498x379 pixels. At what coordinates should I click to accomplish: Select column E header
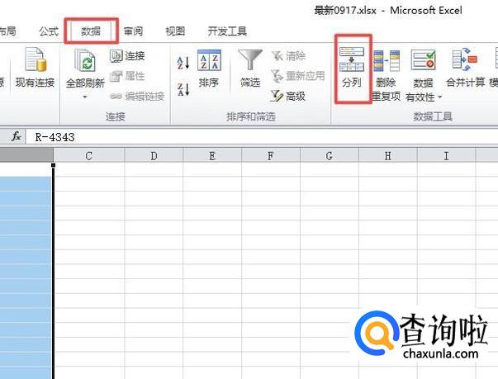tap(212, 156)
